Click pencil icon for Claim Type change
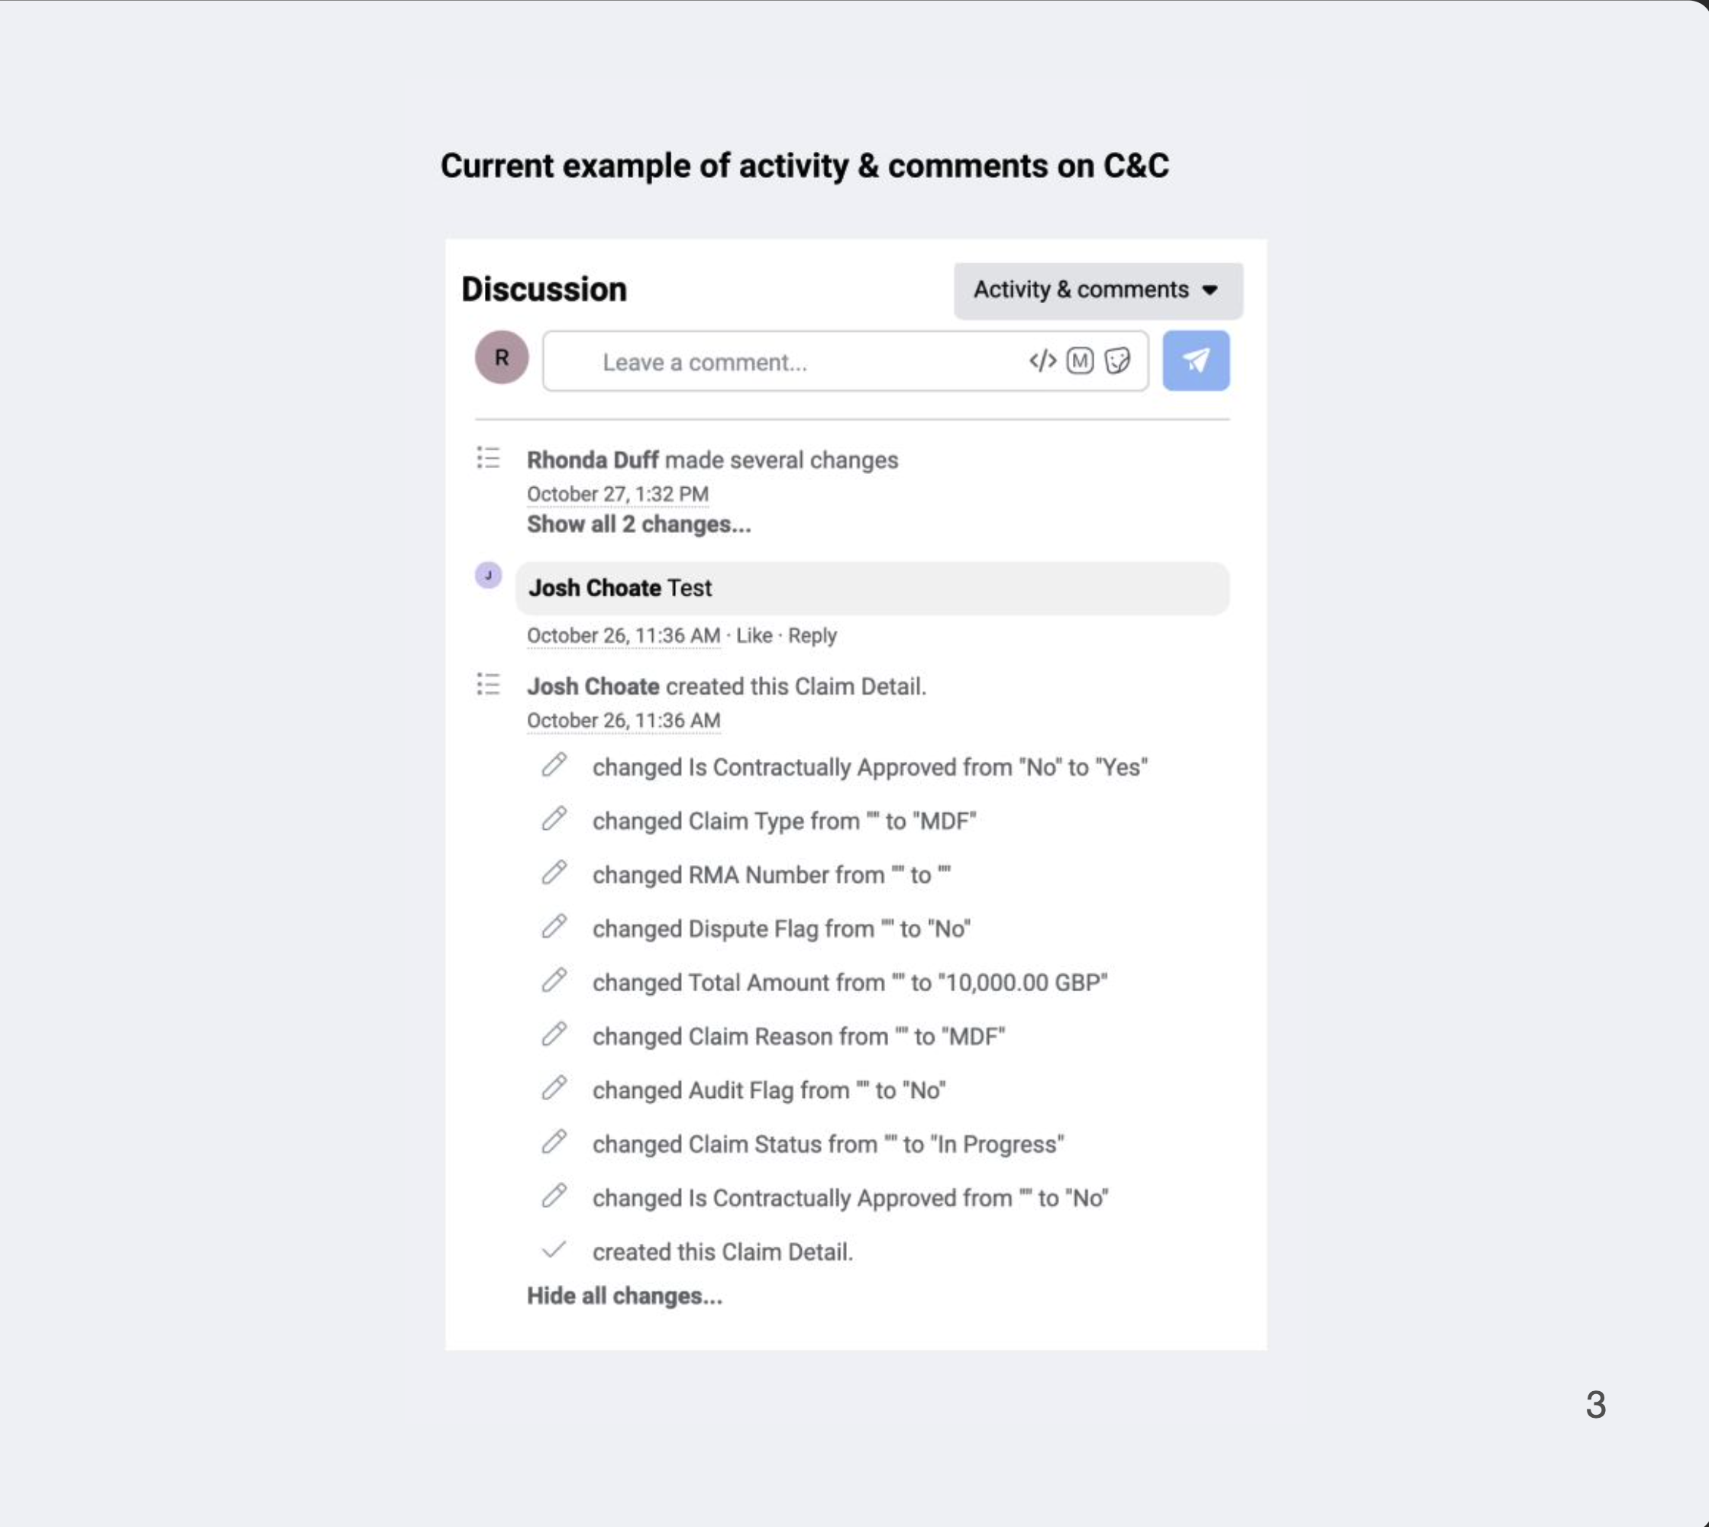The height and width of the screenshot is (1527, 1709). pyautogui.click(x=554, y=819)
